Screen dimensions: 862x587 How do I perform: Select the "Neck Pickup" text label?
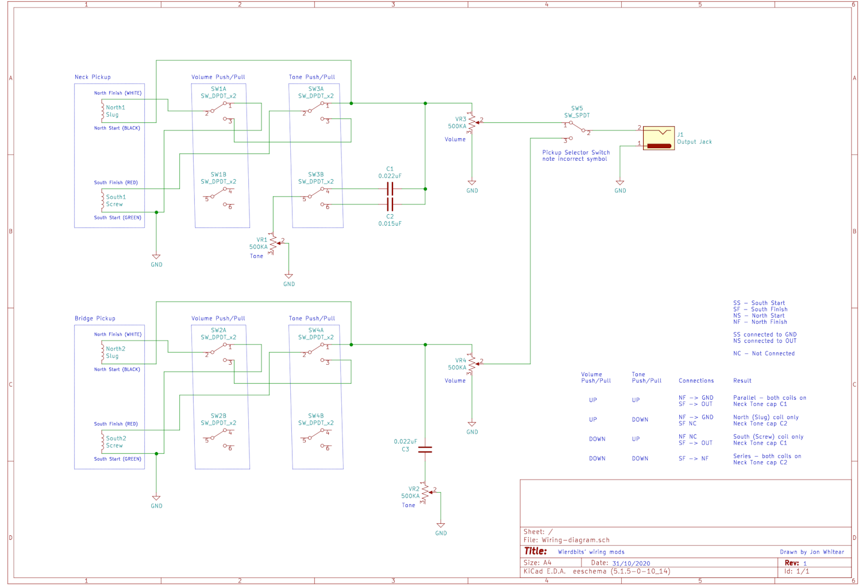coord(93,77)
